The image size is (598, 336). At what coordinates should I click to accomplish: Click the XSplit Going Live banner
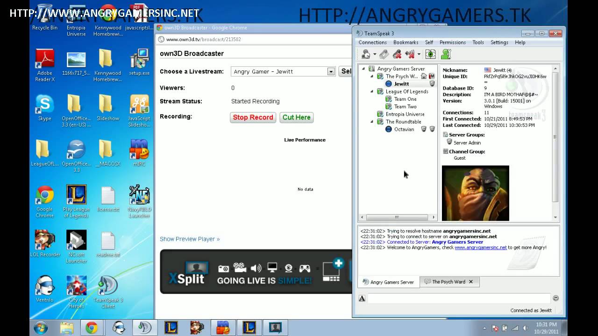point(256,272)
